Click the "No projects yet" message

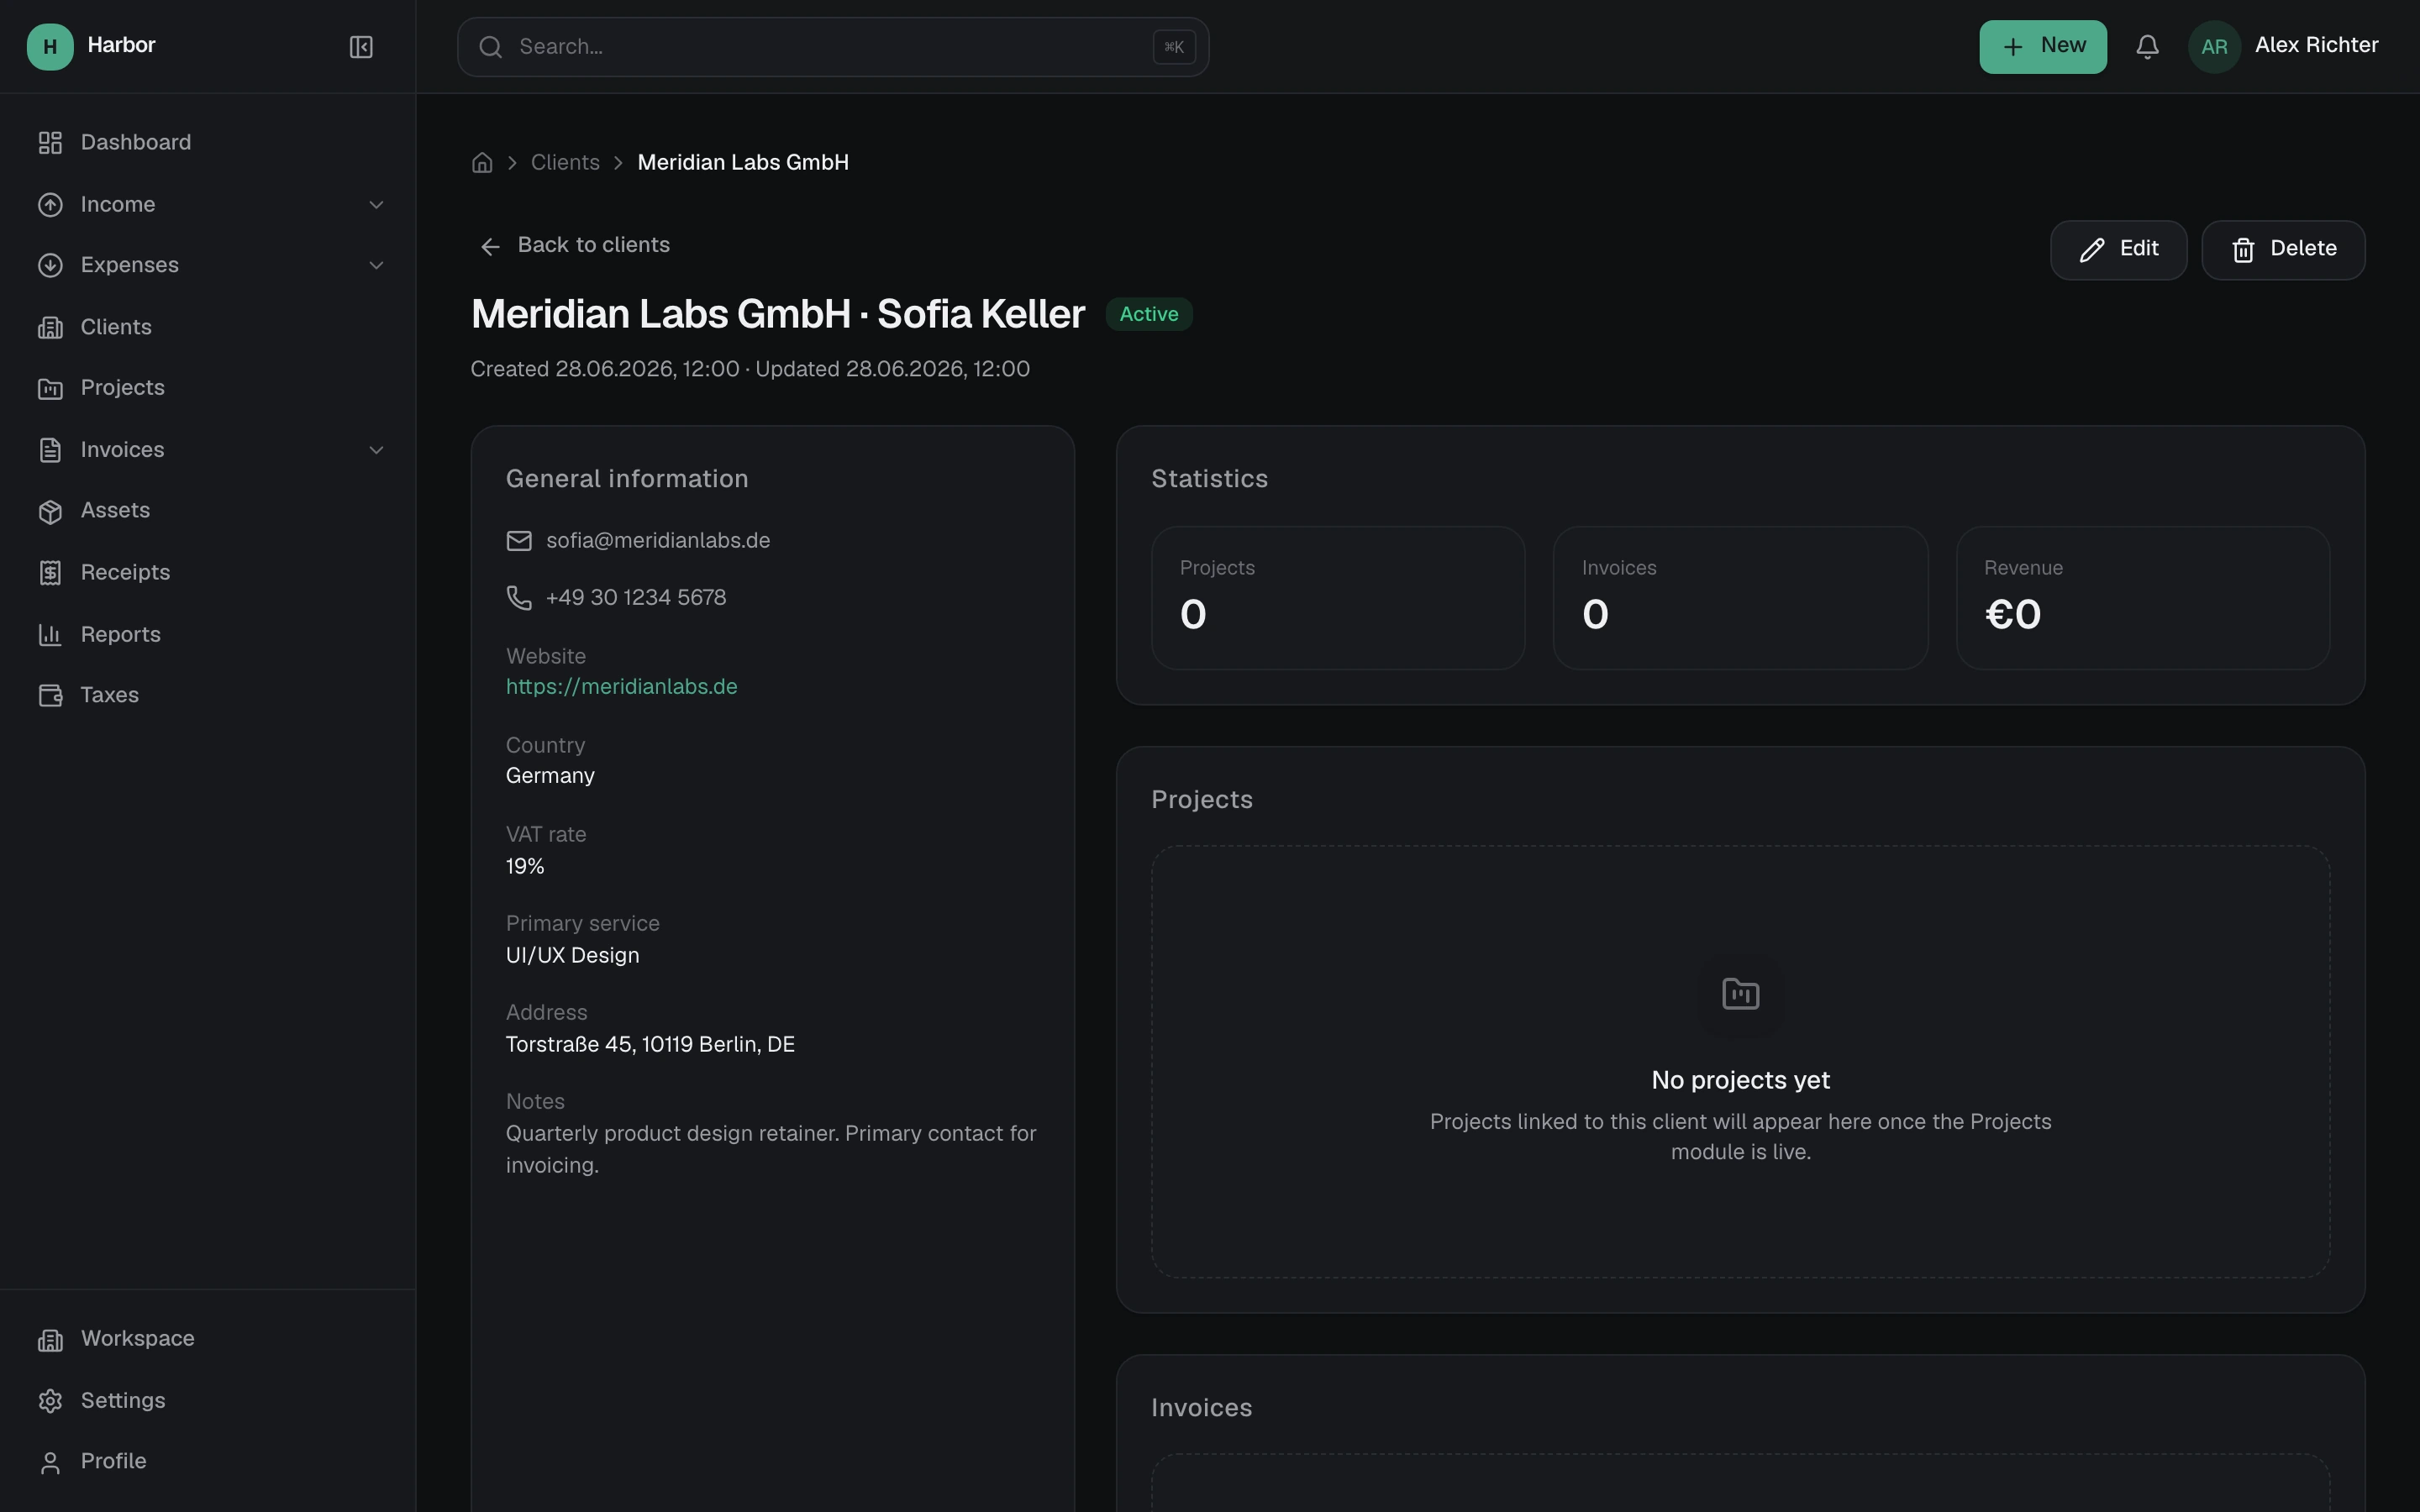tap(1740, 1081)
